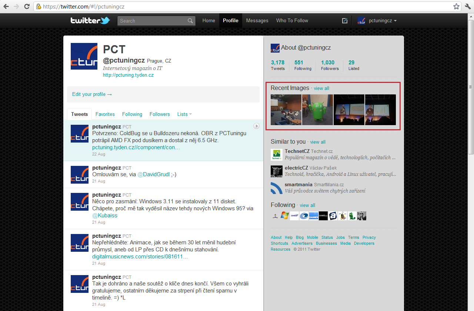Open the pctuning.tyden.cz//component link in tweet
This screenshot has height=311, width=474.
(136, 147)
